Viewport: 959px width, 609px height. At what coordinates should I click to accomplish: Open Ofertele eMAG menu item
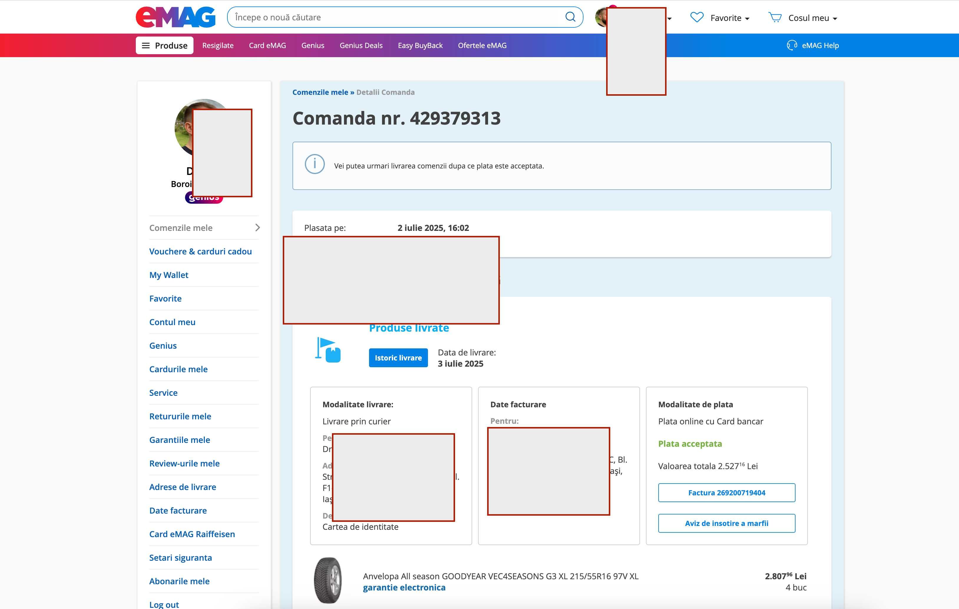coord(482,45)
